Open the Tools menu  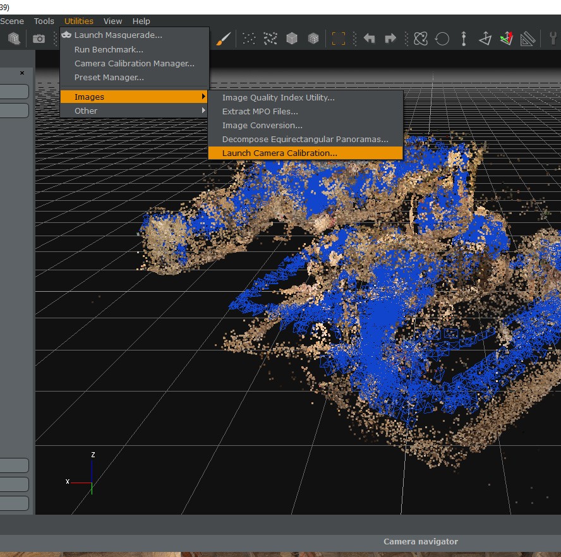point(44,21)
